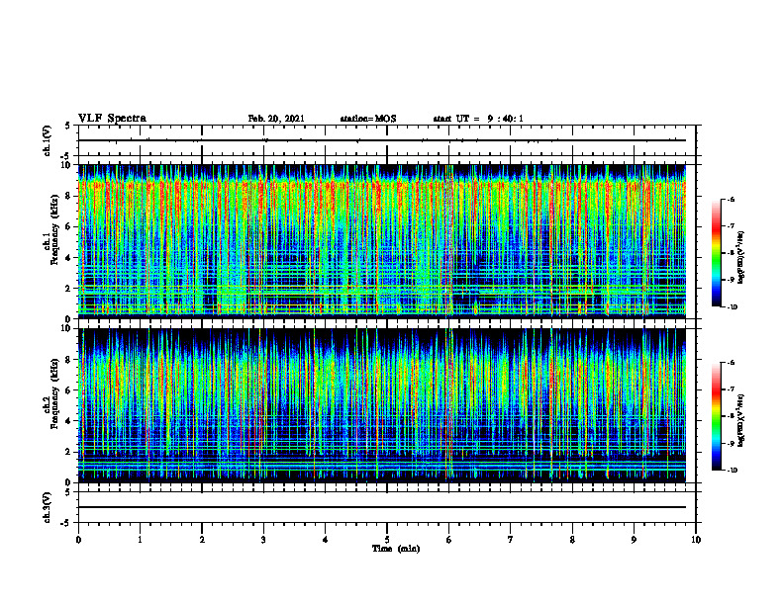Click the "9" tick label on the time axis
Viewport: 784px width, 605px height.
coord(634,540)
